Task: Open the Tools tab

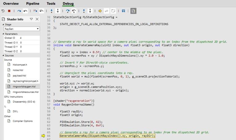Action: pyautogui.click(x=51, y=4)
